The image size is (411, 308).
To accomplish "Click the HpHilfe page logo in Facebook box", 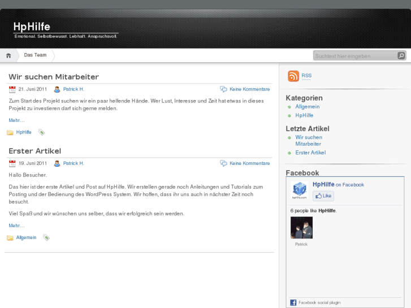I will [x=299, y=190].
